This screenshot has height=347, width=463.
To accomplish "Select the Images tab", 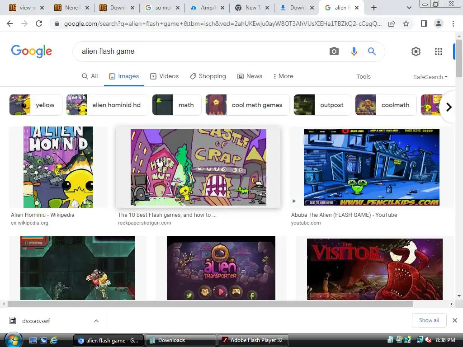I will 124,76.
